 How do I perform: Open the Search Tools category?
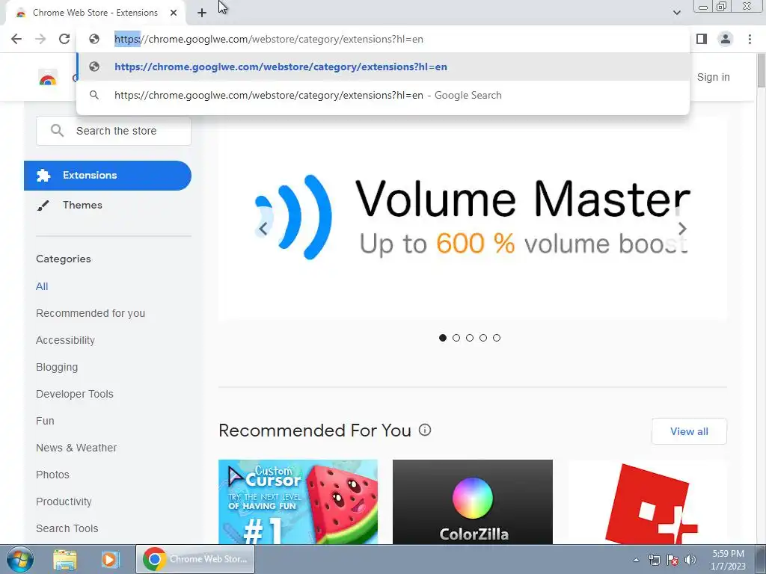tap(67, 528)
